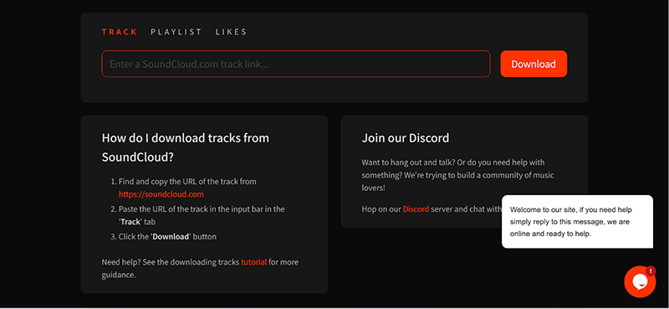
Task: Switch to the PLAYLIST tab
Action: coord(176,32)
